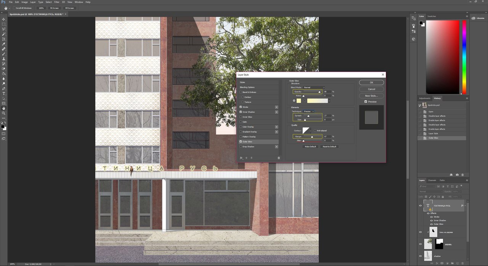Click the Reset to Default button
Image resolution: width=488 pixels, height=266 pixels.
pos(329,147)
